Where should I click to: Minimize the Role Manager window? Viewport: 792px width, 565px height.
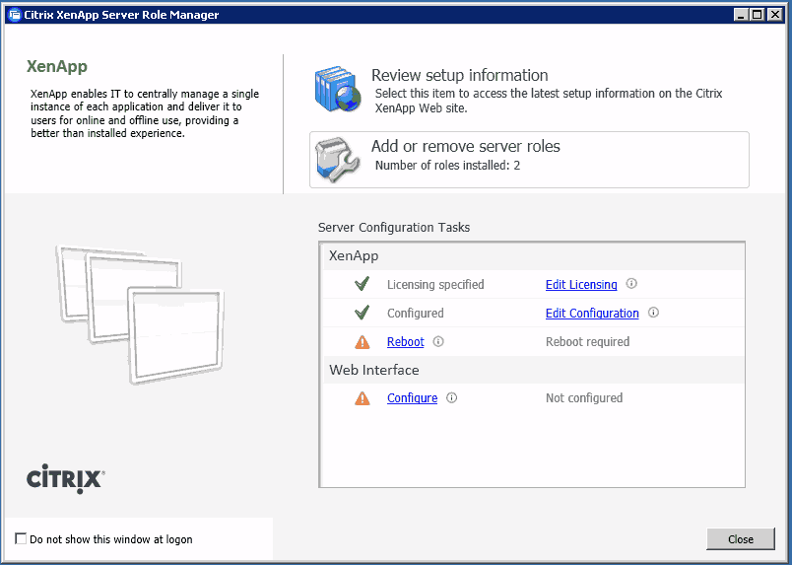(x=741, y=15)
